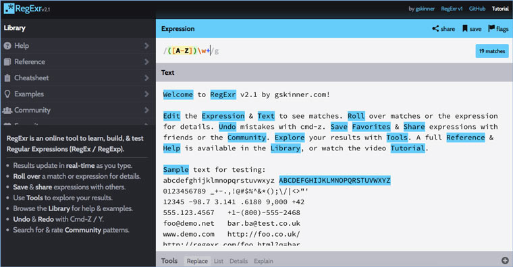Image resolution: width=513 pixels, height=267 pixels.
Task: Click the Library panel heading
Action: pos(14,28)
